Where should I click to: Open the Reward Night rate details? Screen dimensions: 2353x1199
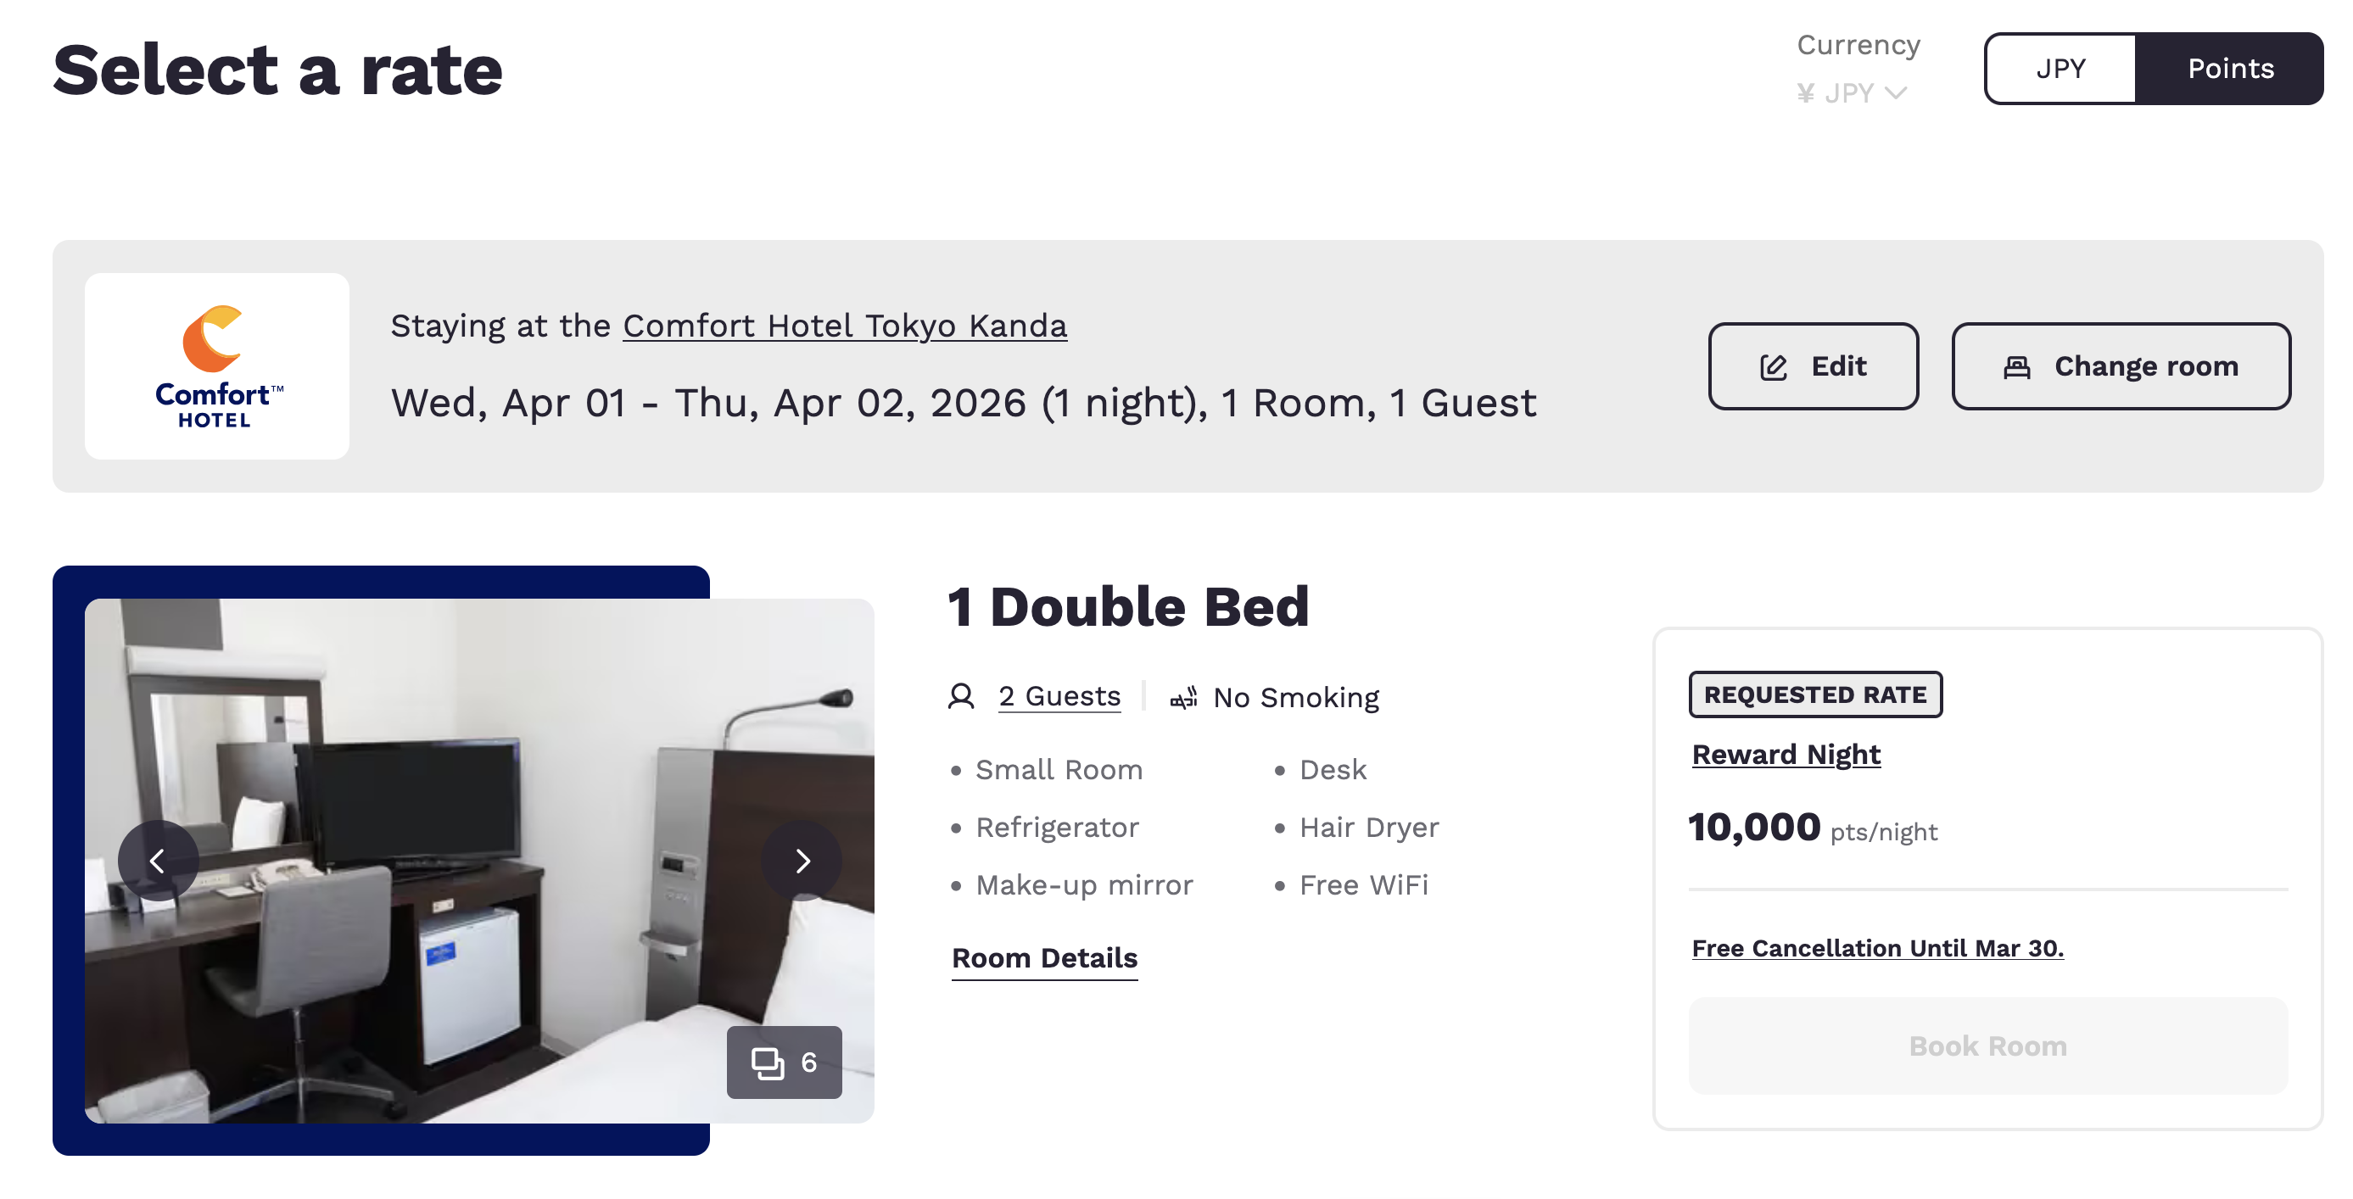[1786, 755]
